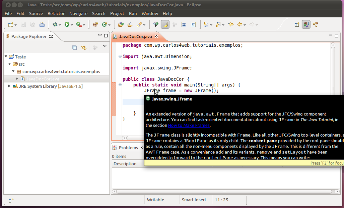Expand the JRE System Library node
The width and height of the screenshot is (344, 208).
tap(9, 86)
